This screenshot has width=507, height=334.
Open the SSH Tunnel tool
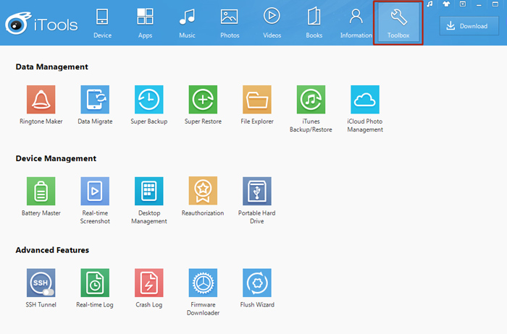coord(41,283)
